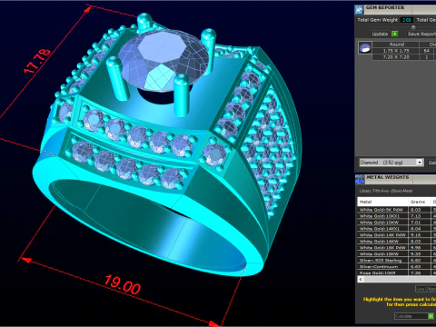The width and height of the screenshot is (436, 327).
Task: Click the Total Gem Weight value field
Action: pos(406,20)
